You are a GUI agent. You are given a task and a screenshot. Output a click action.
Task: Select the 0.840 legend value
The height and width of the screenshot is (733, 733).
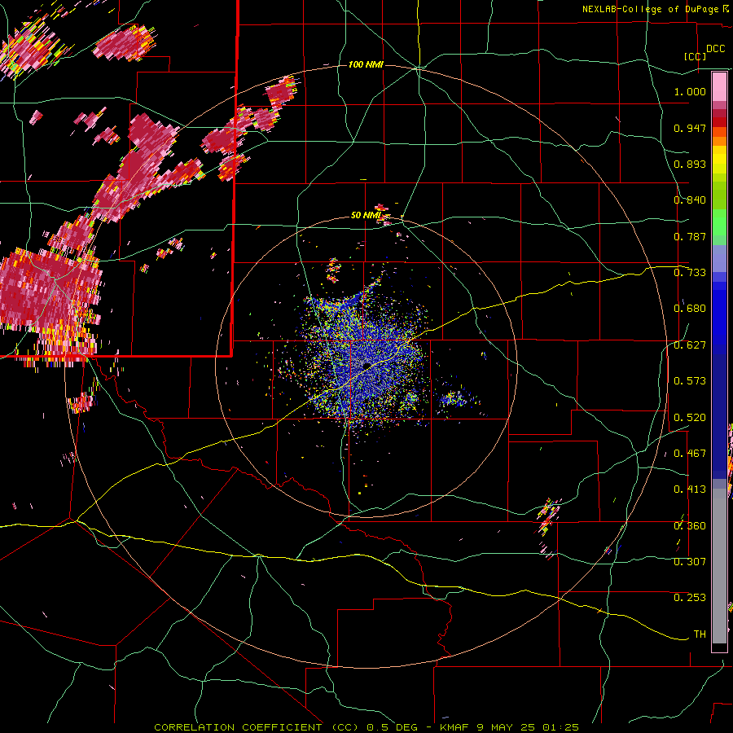click(690, 200)
